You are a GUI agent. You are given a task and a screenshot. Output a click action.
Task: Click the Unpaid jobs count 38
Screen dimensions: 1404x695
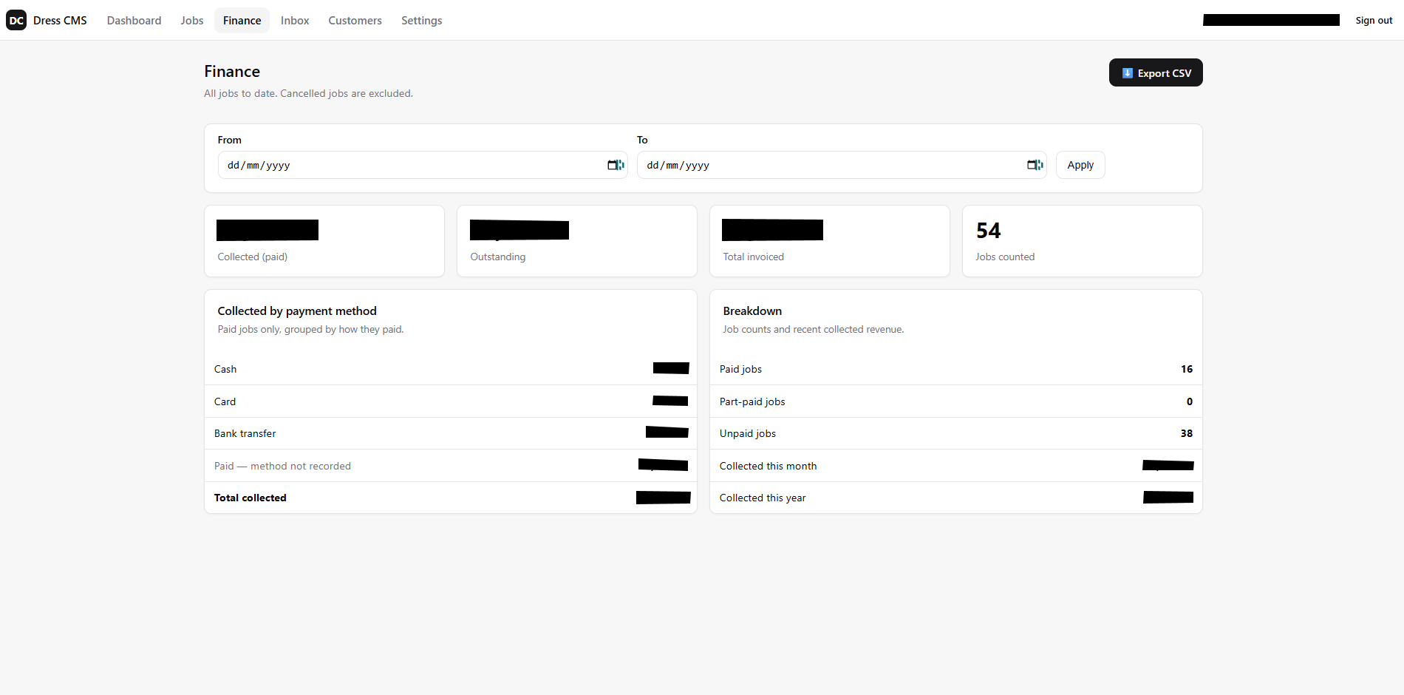click(1187, 433)
